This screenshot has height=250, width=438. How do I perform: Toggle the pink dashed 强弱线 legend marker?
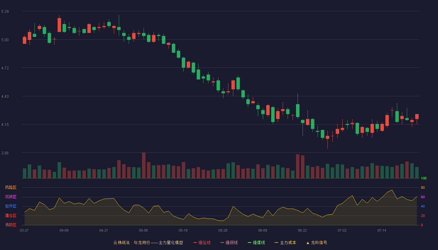click(222, 242)
